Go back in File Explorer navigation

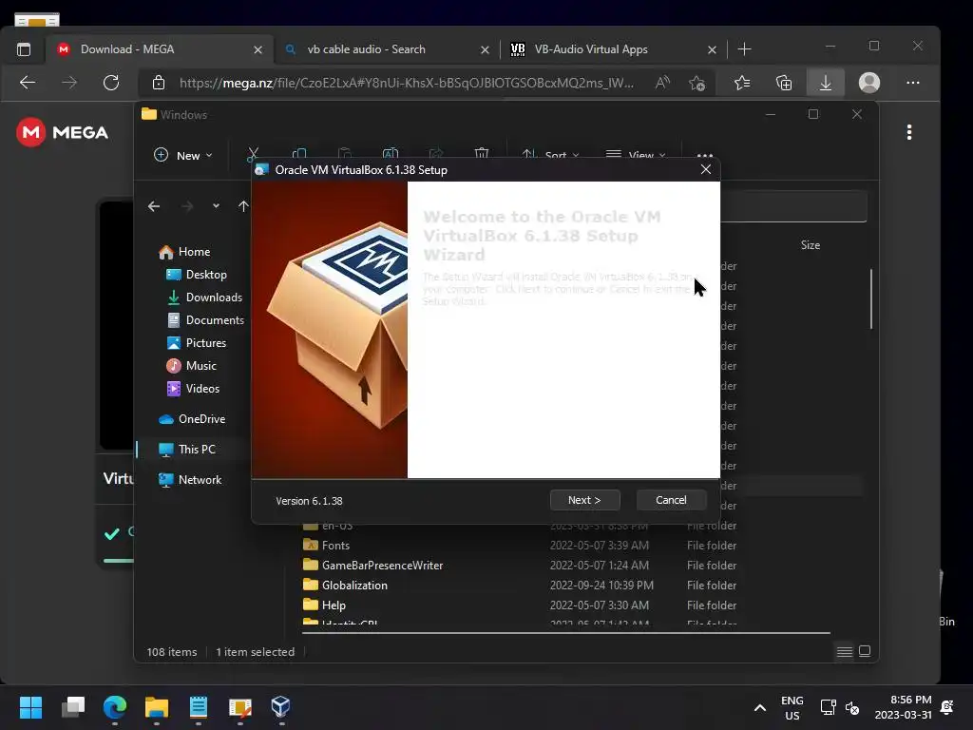[154, 206]
